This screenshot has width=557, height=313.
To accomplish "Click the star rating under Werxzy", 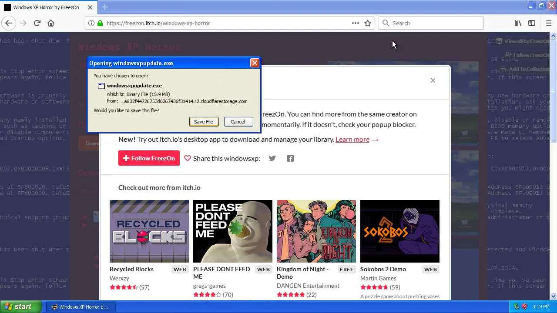I will (x=124, y=287).
